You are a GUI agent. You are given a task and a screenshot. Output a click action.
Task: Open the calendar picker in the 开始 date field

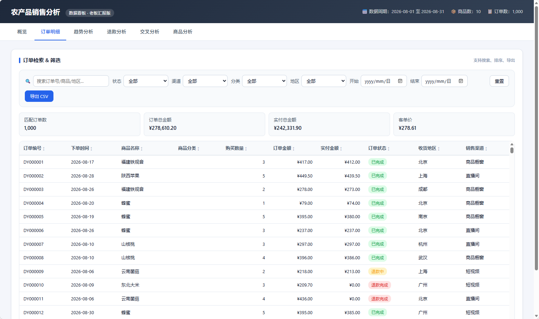(400, 81)
